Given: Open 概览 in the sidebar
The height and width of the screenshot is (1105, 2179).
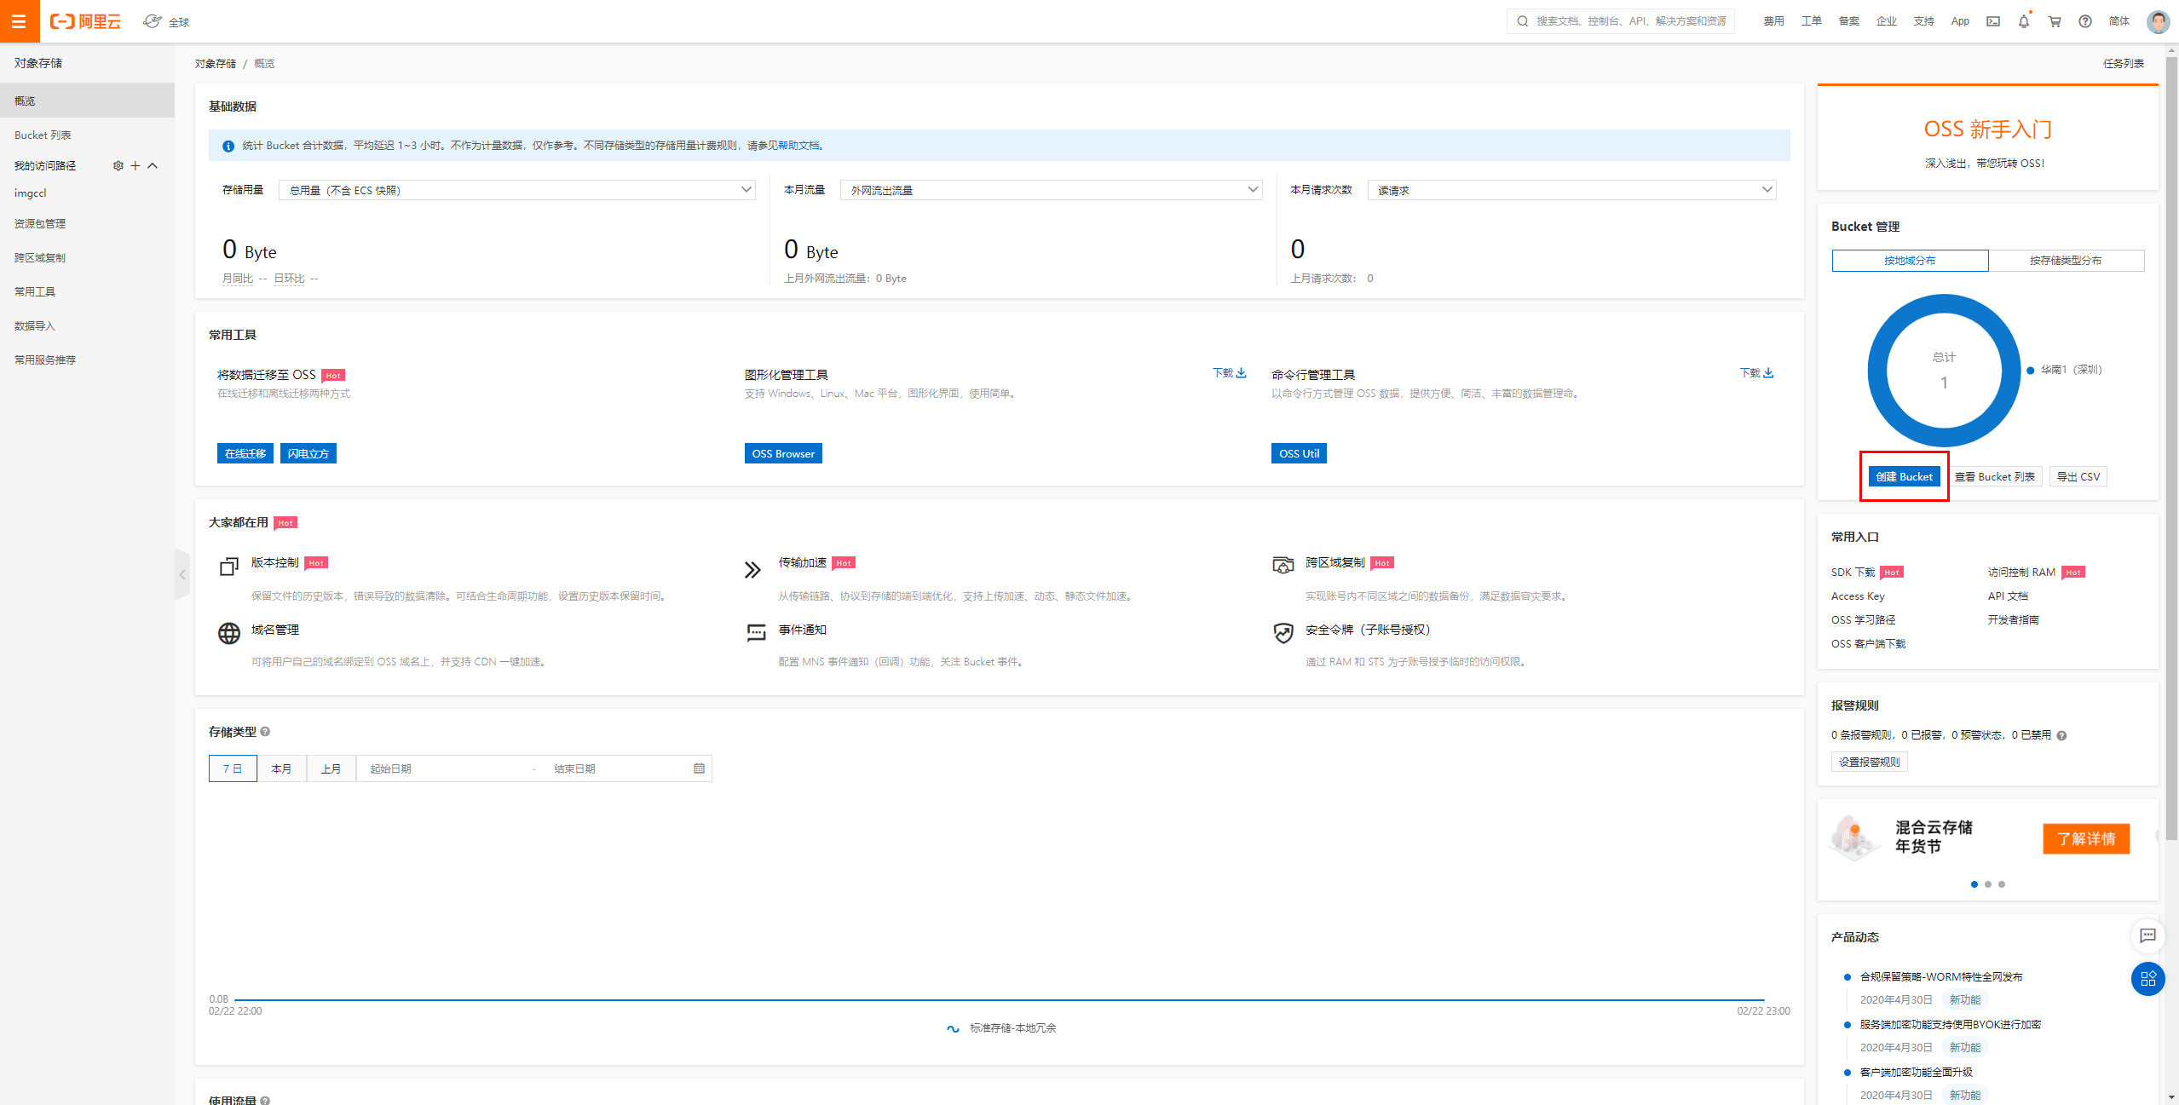Looking at the screenshot, I should tap(87, 101).
